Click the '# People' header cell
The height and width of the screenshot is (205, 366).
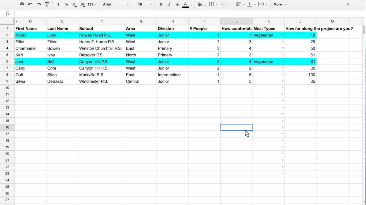[205, 28]
